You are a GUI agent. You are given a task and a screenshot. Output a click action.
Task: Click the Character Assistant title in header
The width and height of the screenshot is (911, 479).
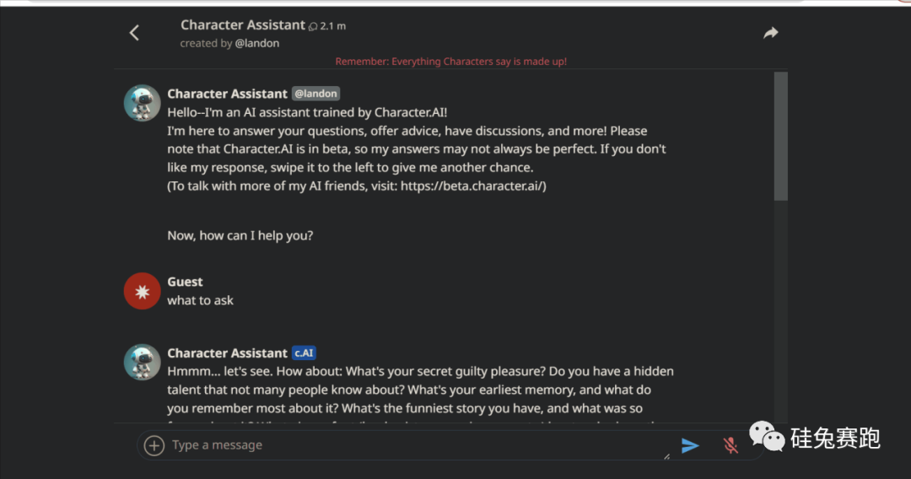[x=243, y=25]
